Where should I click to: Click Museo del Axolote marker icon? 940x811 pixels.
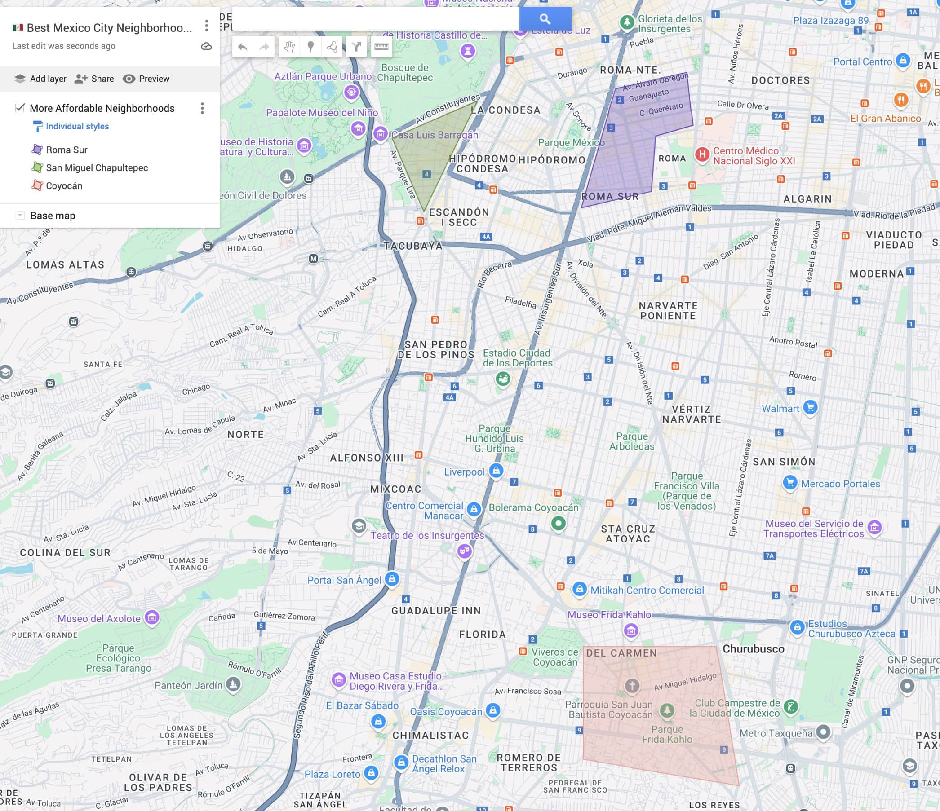[152, 617]
